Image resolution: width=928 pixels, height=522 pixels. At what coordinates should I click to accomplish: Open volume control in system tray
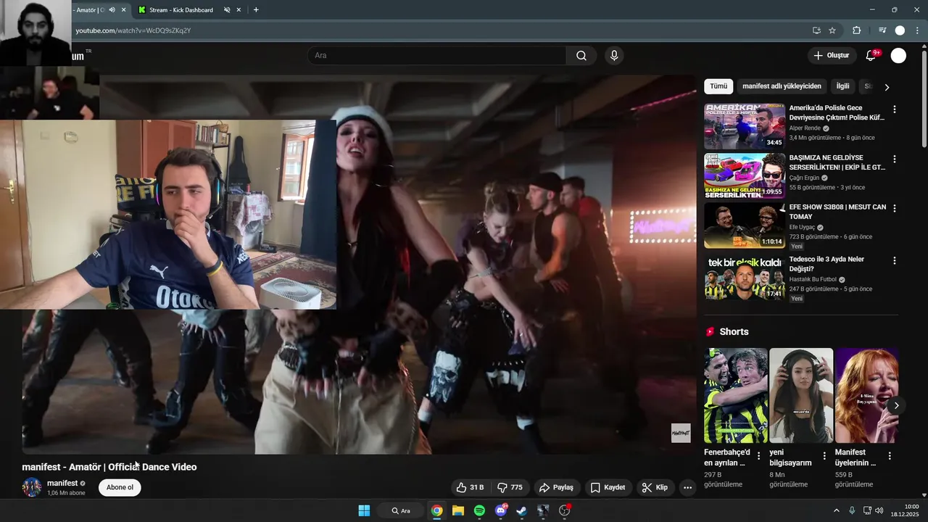pos(879,510)
